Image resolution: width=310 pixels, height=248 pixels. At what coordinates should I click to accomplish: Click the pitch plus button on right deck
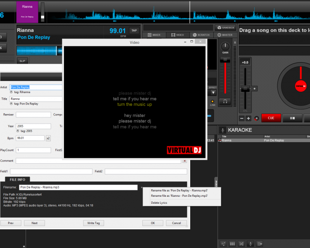(248, 118)
